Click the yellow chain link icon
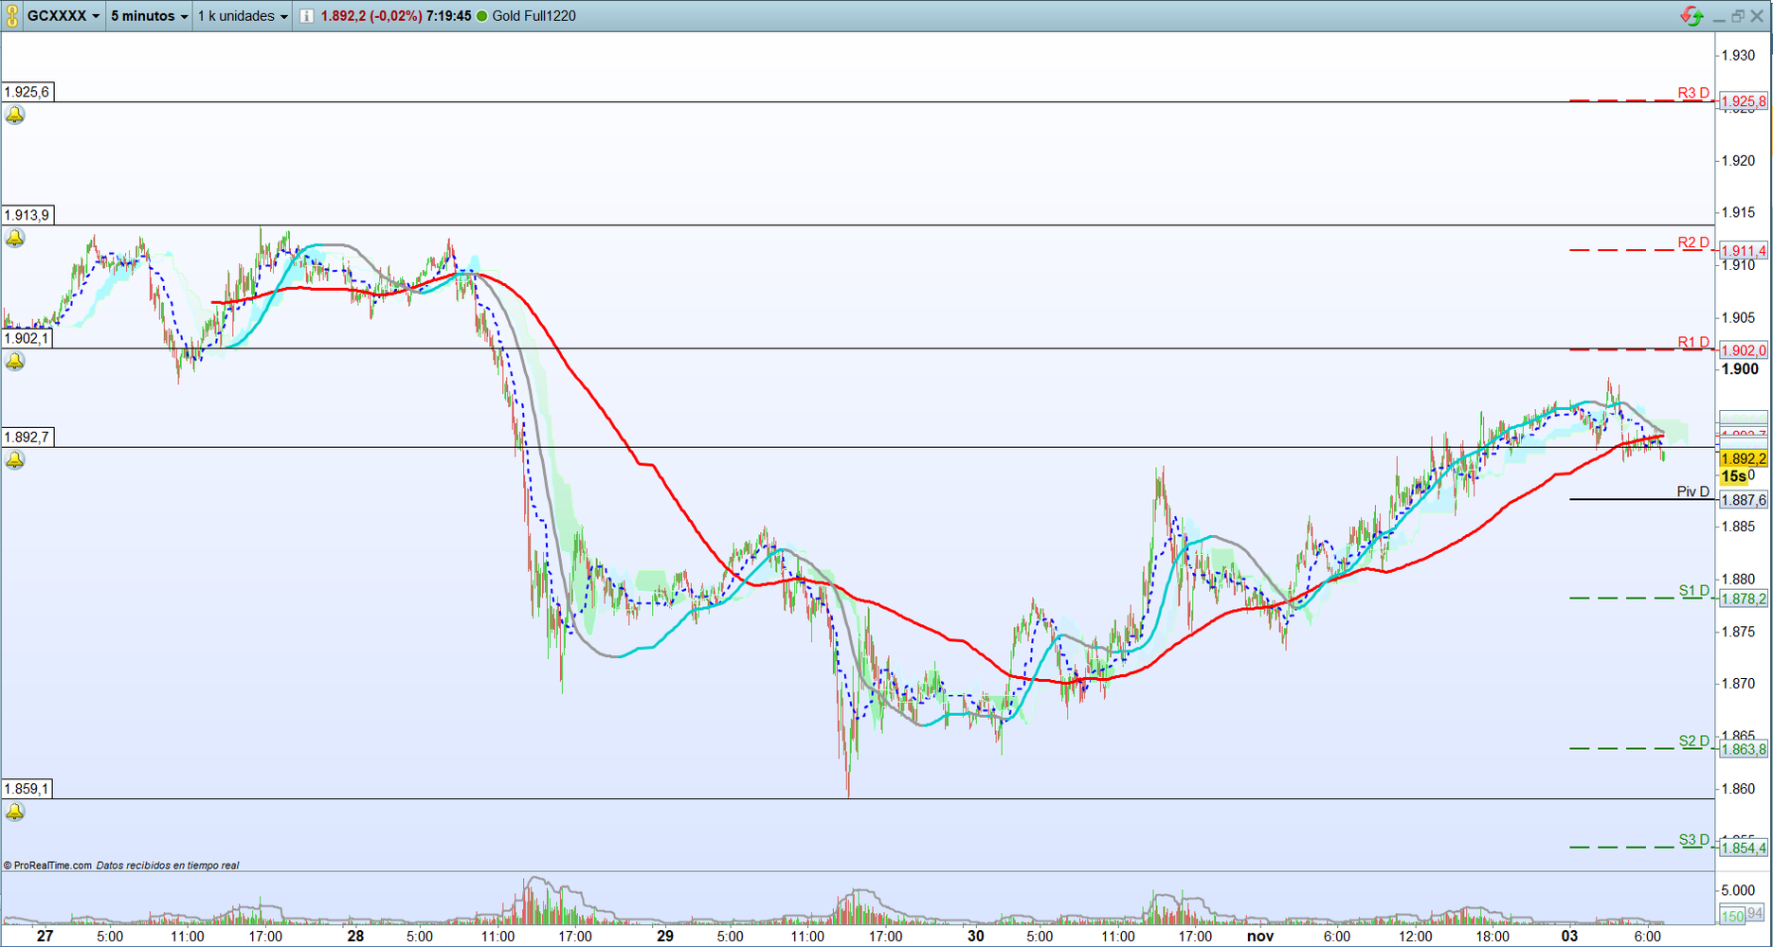This screenshot has height=947, width=1773. tap(11, 16)
